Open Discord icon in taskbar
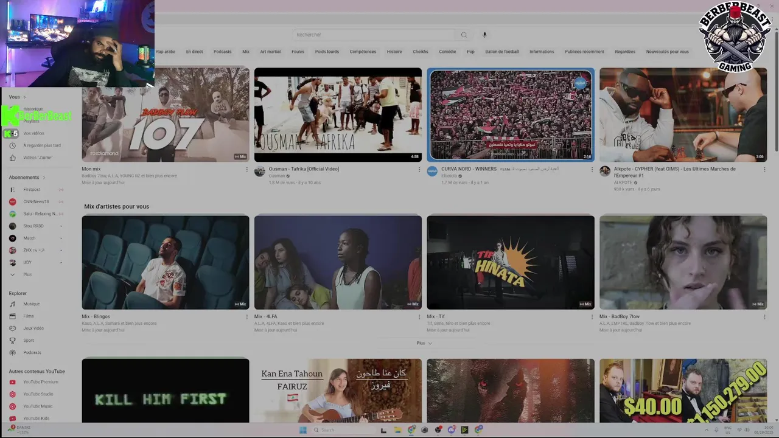This screenshot has width=779, height=438. (451, 430)
